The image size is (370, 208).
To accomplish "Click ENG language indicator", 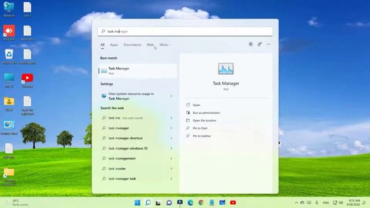I will click(x=326, y=203).
